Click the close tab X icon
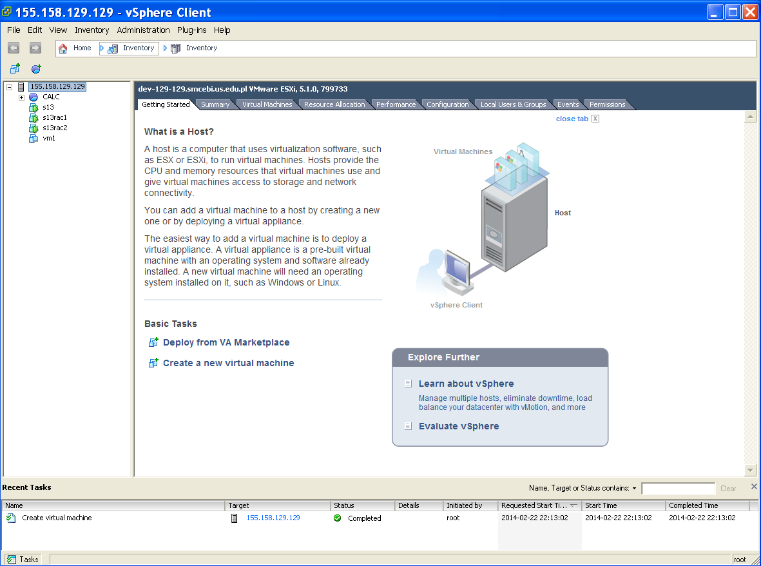The width and height of the screenshot is (761, 566). click(595, 119)
